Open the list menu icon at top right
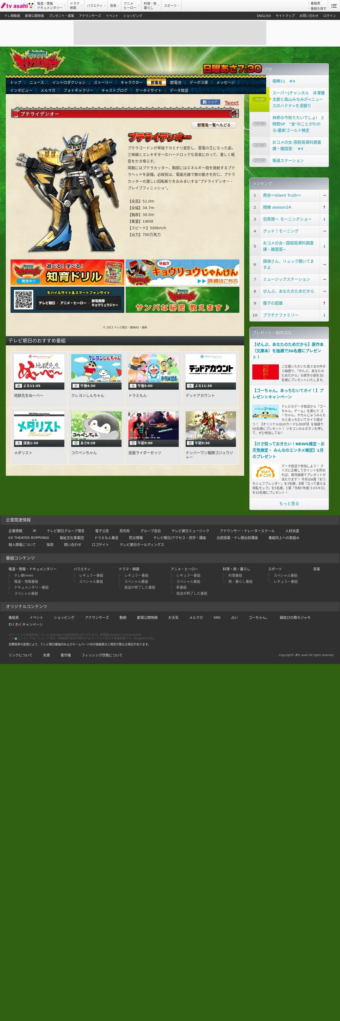340x1021 pixels. click(x=334, y=6)
